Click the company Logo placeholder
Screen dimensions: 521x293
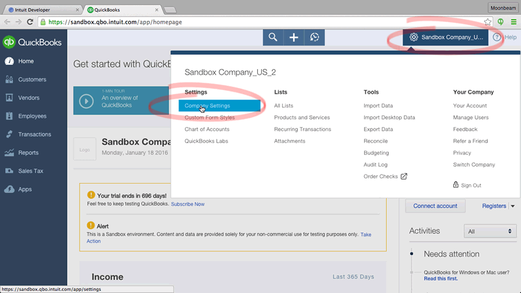(85, 149)
